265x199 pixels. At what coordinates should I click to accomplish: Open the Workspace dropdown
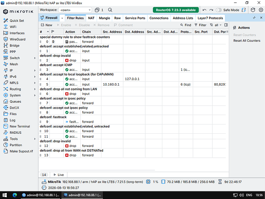[x=75, y=10]
